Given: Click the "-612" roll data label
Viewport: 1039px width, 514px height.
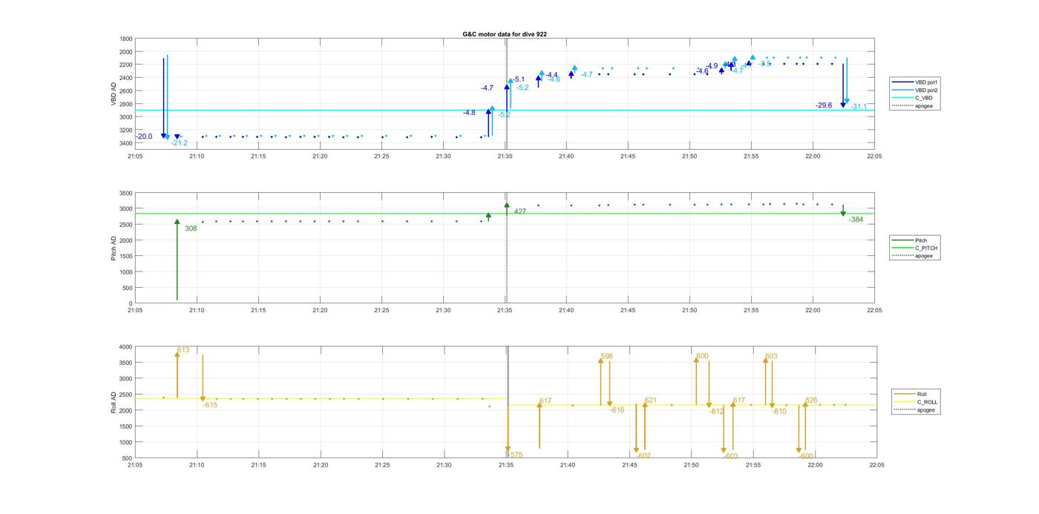Looking at the screenshot, I should point(716,412).
